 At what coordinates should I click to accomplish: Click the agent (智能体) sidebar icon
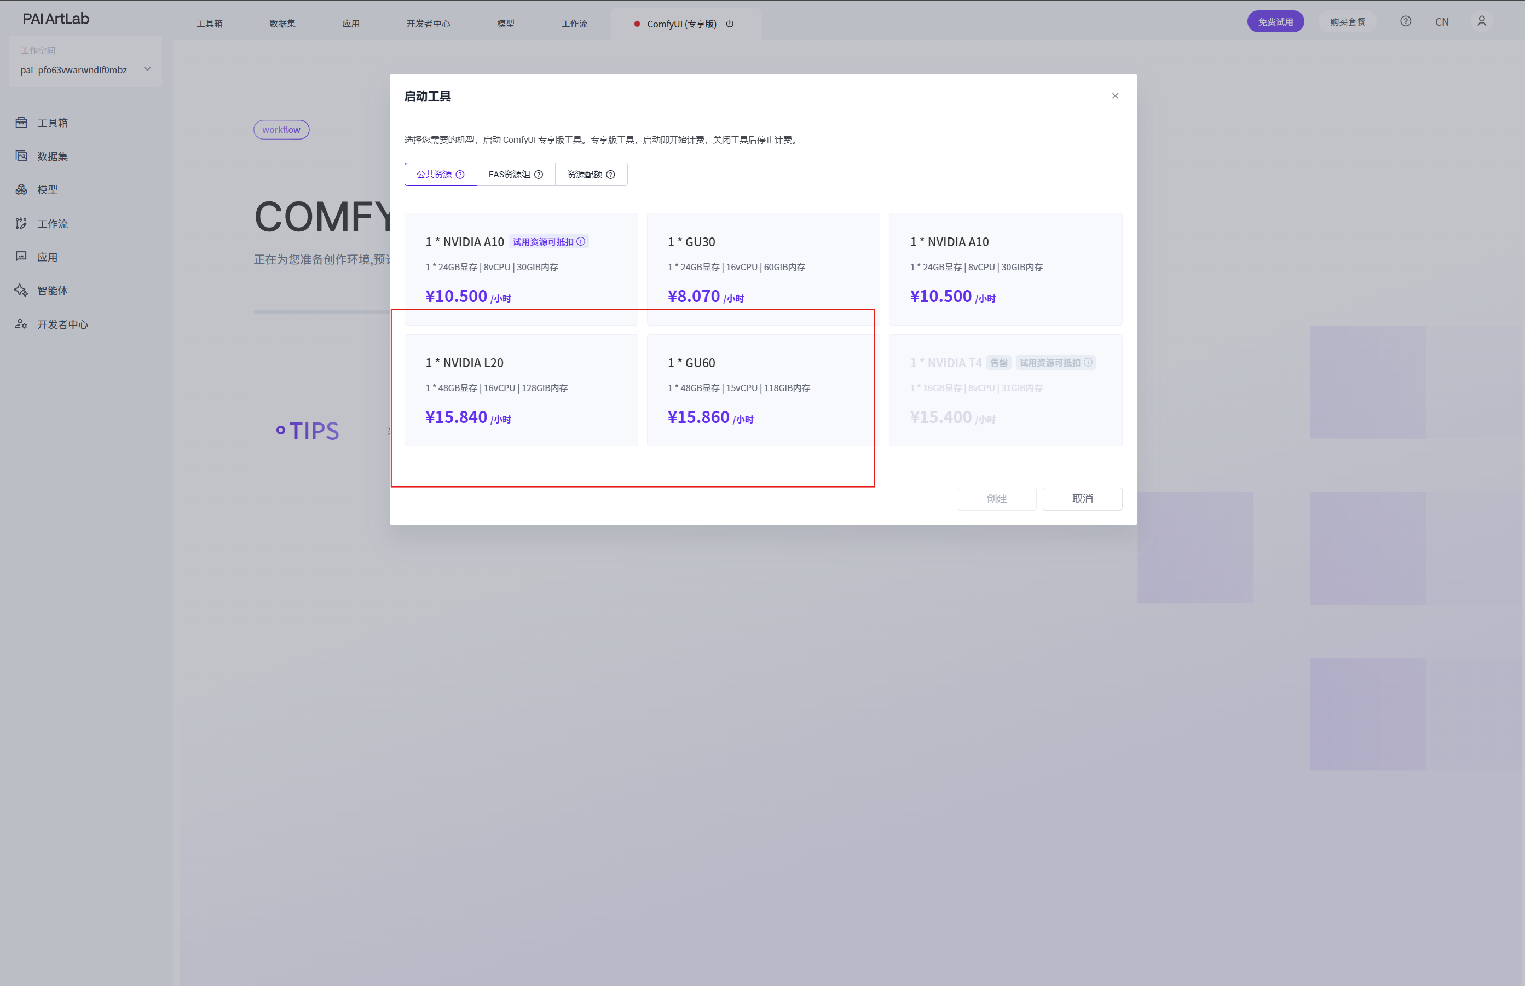point(21,290)
